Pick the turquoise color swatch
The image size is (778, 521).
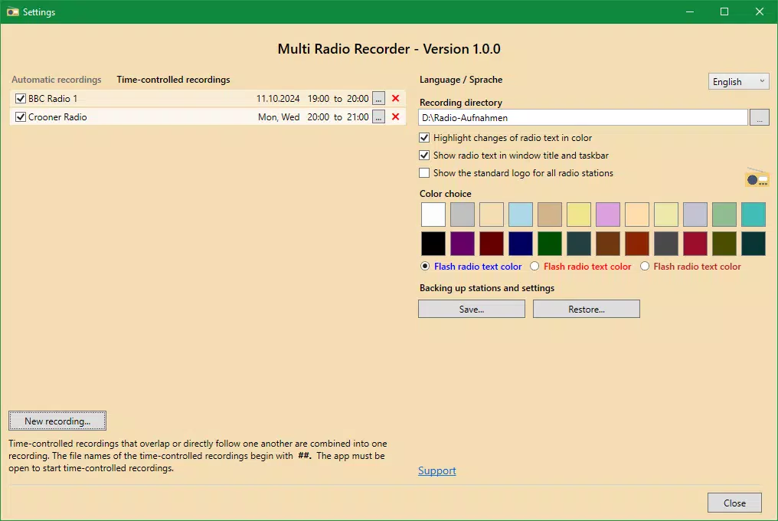753,215
